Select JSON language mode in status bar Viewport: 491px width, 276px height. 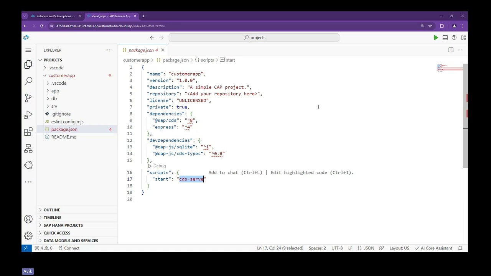pos(366,248)
